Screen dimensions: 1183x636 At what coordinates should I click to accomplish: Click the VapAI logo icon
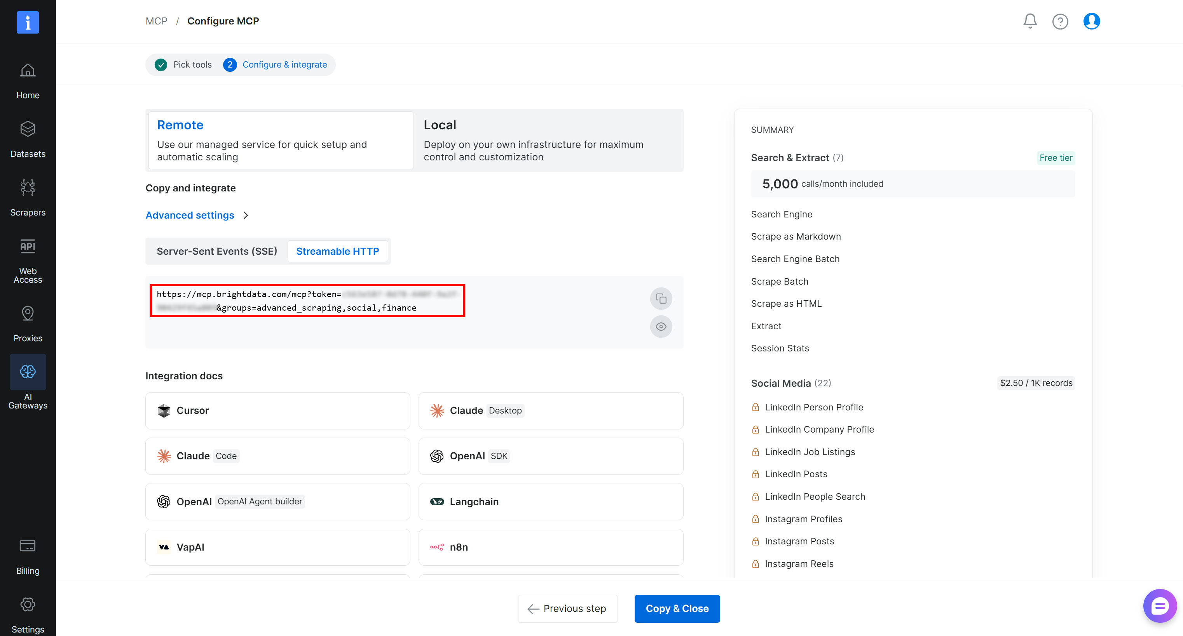[164, 547]
